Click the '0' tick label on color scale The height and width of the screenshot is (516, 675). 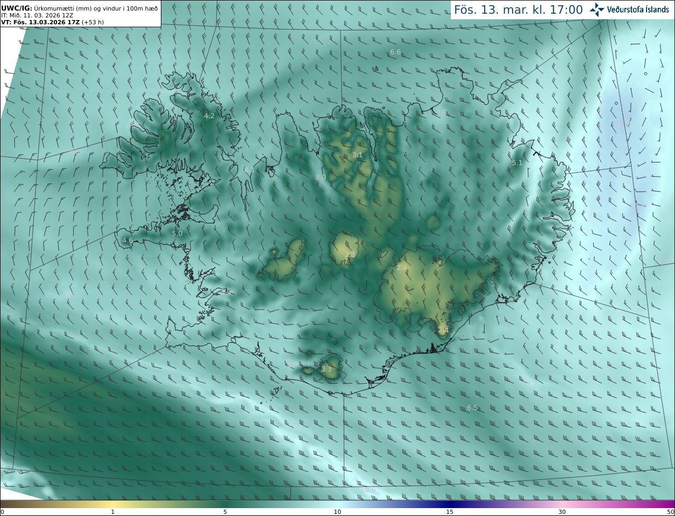tap(2, 512)
